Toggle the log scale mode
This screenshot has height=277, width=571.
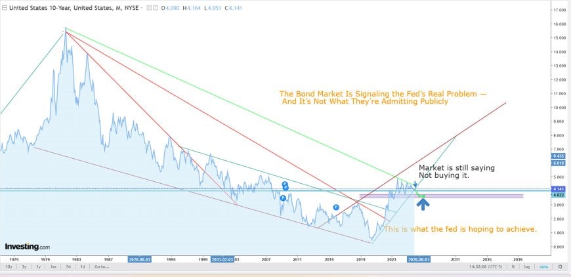tap(526, 266)
